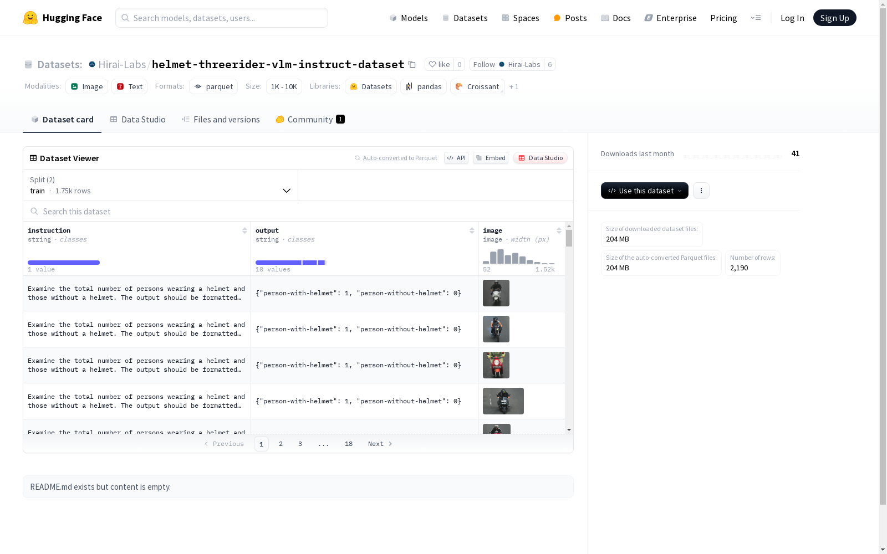This screenshot has width=887, height=554.
Task: Open Spaces in top navigation
Action: coord(521,18)
